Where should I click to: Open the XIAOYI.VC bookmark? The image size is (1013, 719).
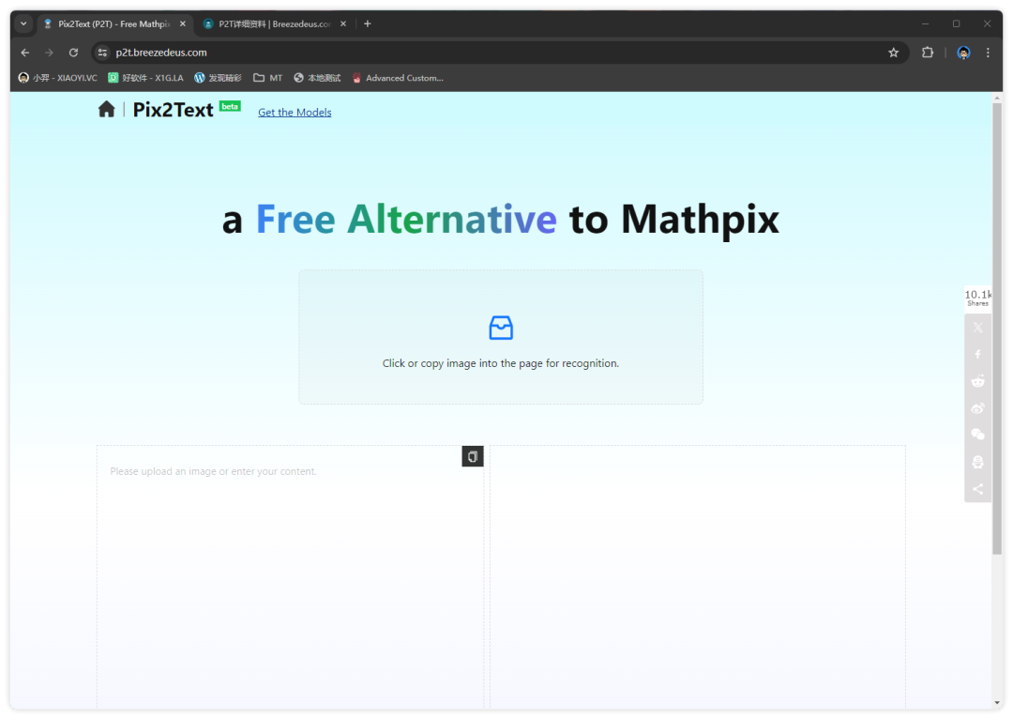point(57,78)
